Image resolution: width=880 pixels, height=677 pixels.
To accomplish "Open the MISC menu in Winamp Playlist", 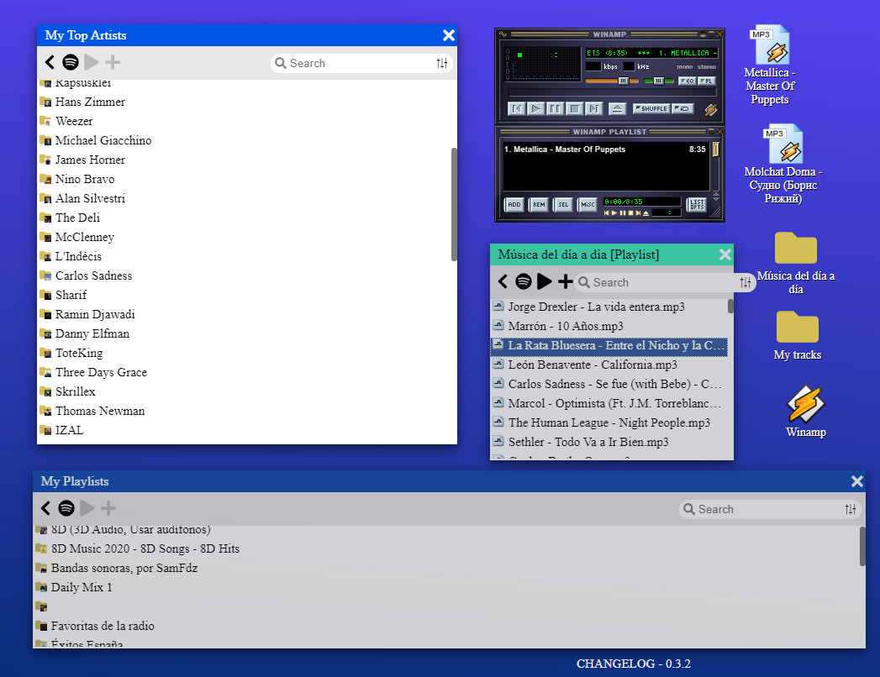I will coord(587,204).
